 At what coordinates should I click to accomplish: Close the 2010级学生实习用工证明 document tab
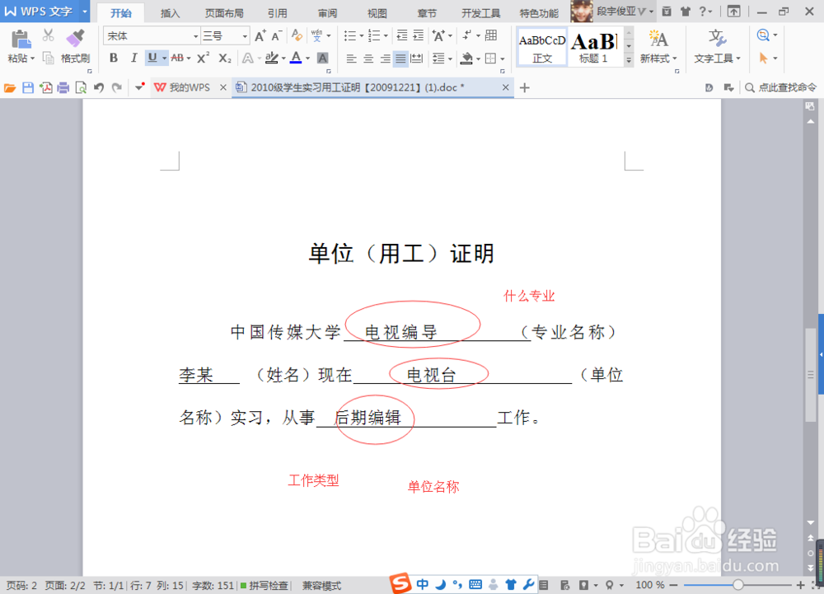pos(506,87)
